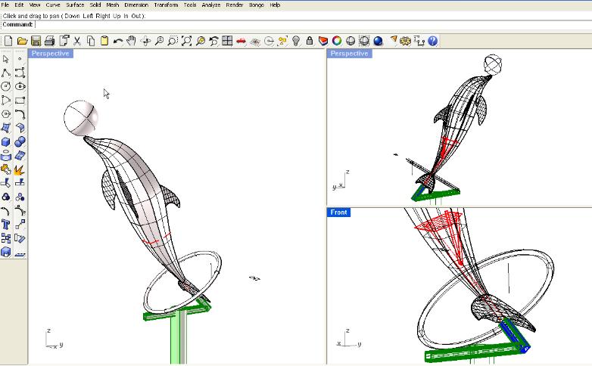Click the New file icon
Screen dimensions: 592x366
coord(8,41)
